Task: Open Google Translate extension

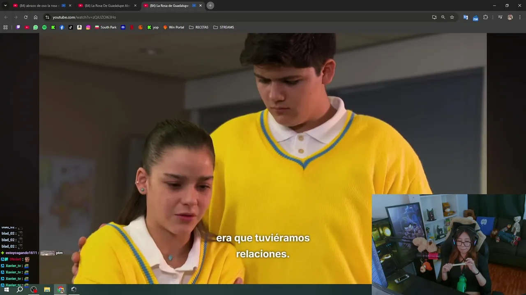Action: coord(466,17)
